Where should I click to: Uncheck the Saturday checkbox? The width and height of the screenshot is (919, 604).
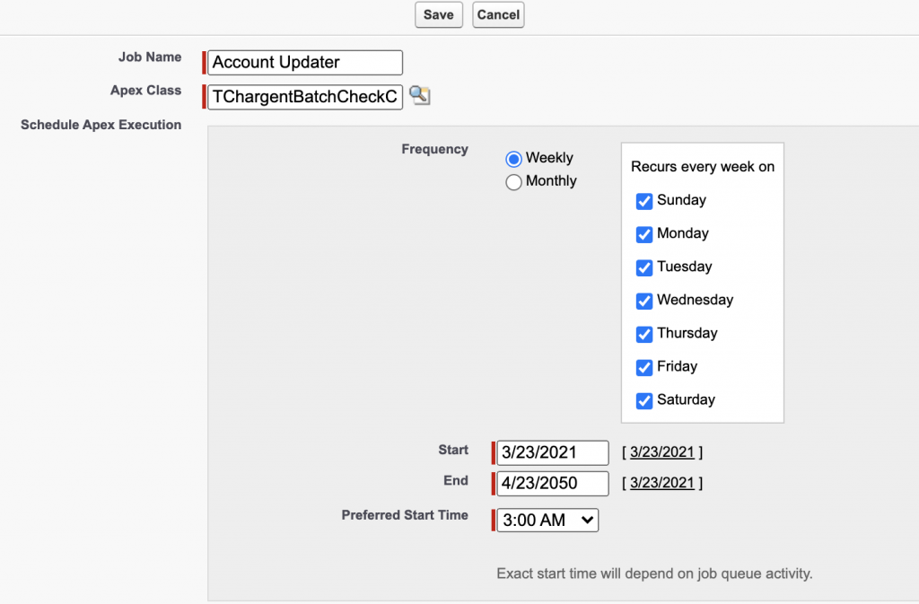coord(644,400)
